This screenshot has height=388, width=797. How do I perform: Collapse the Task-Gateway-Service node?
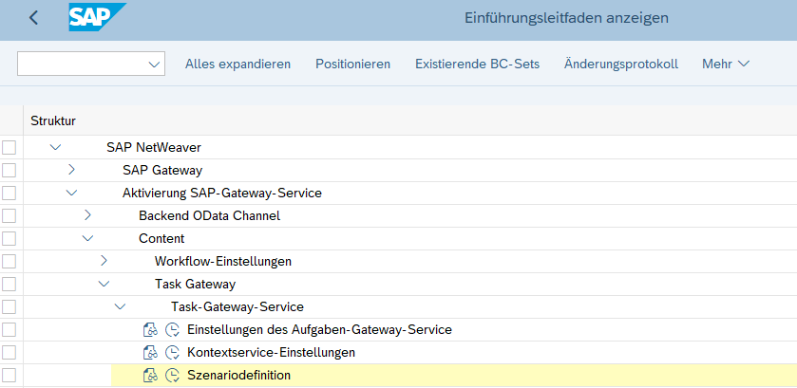[120, 306]
